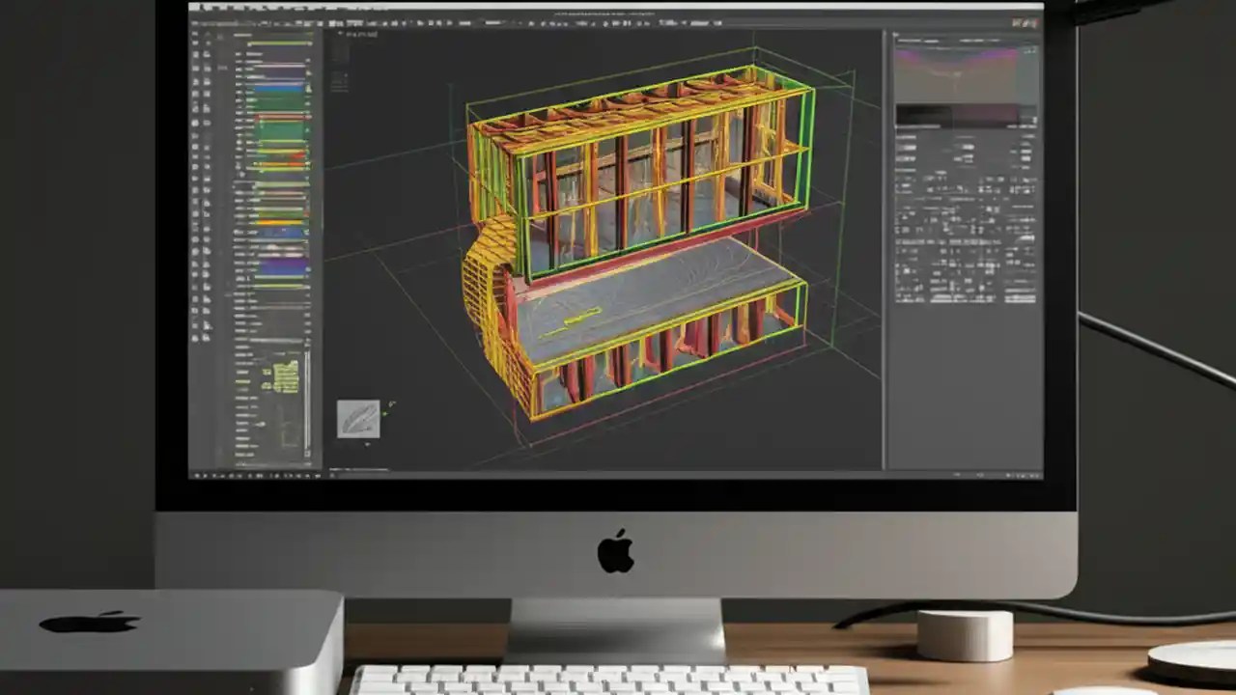Click the navigator thumbnail at the viewport bottom-left

tap(358, 417)
